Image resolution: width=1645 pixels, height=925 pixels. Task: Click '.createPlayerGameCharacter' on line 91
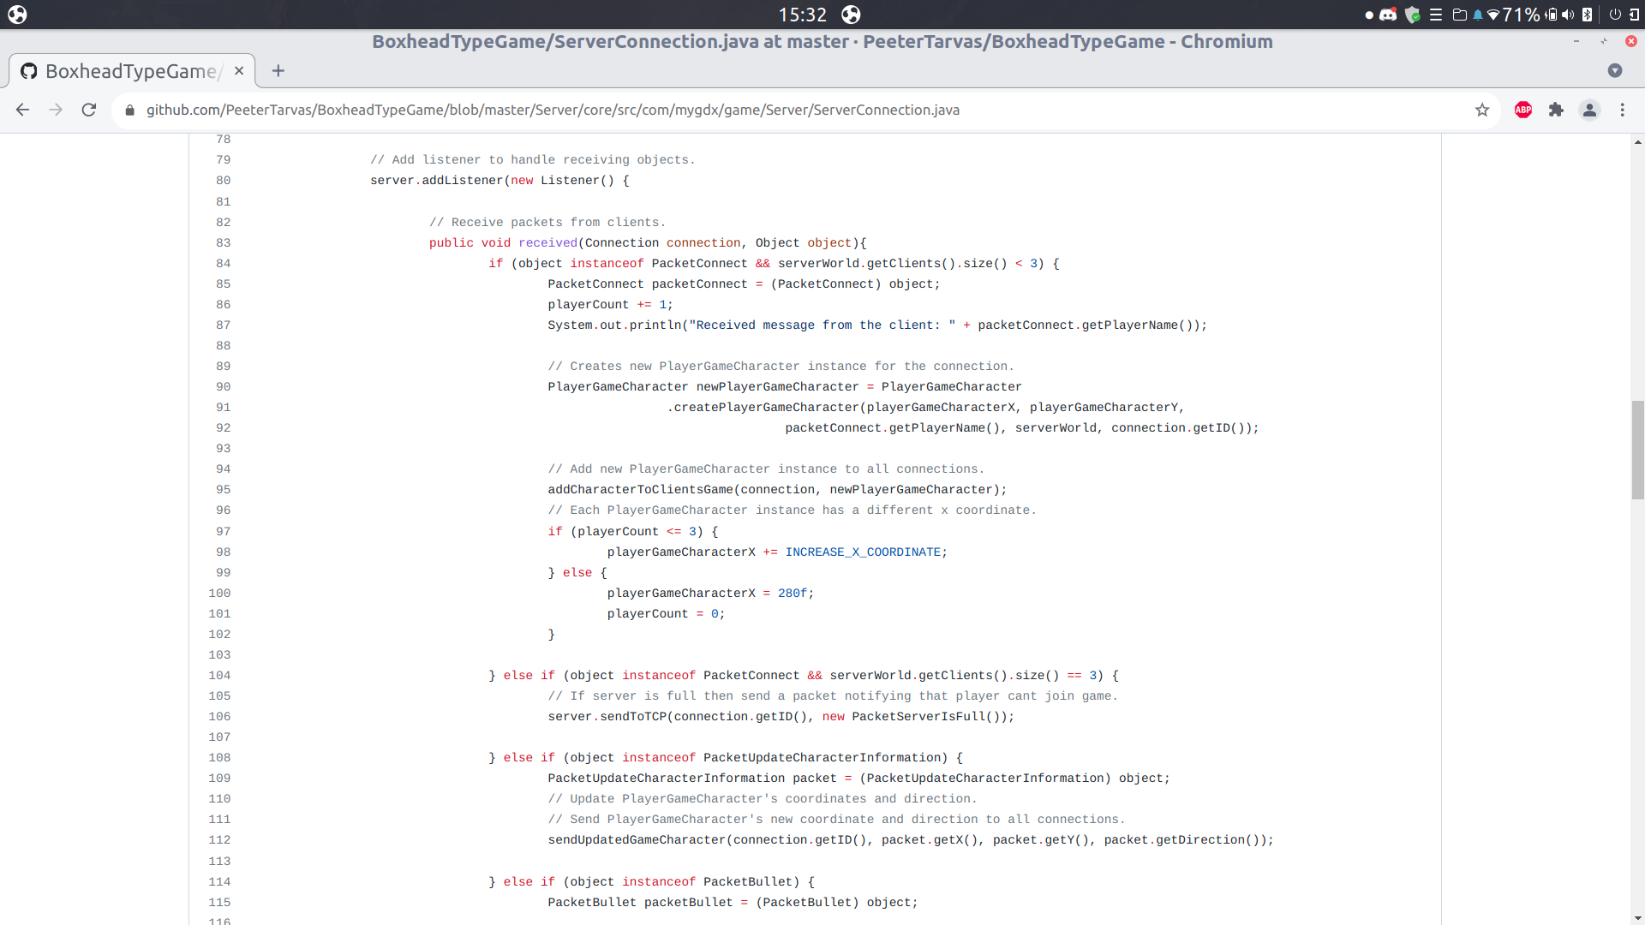coord(763,408)
